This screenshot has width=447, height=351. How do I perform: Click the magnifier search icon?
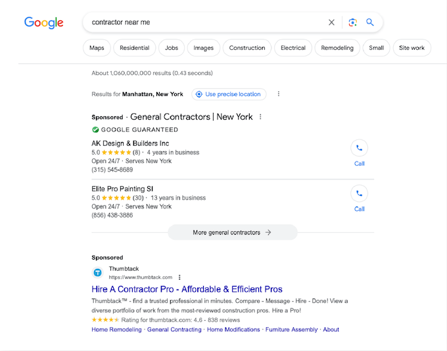(x=370, y=22)
